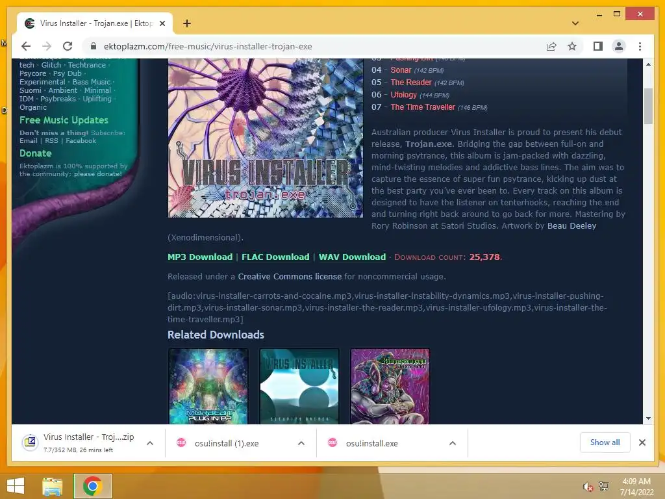
Task: Select the Virus Installer - Trojan.exe tab
Action: point(95,23)
